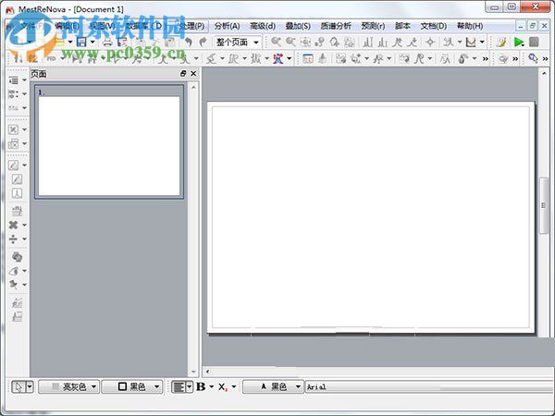Open the 帮助(H) menu
555x416 pixels.
(x=470, y=26)
